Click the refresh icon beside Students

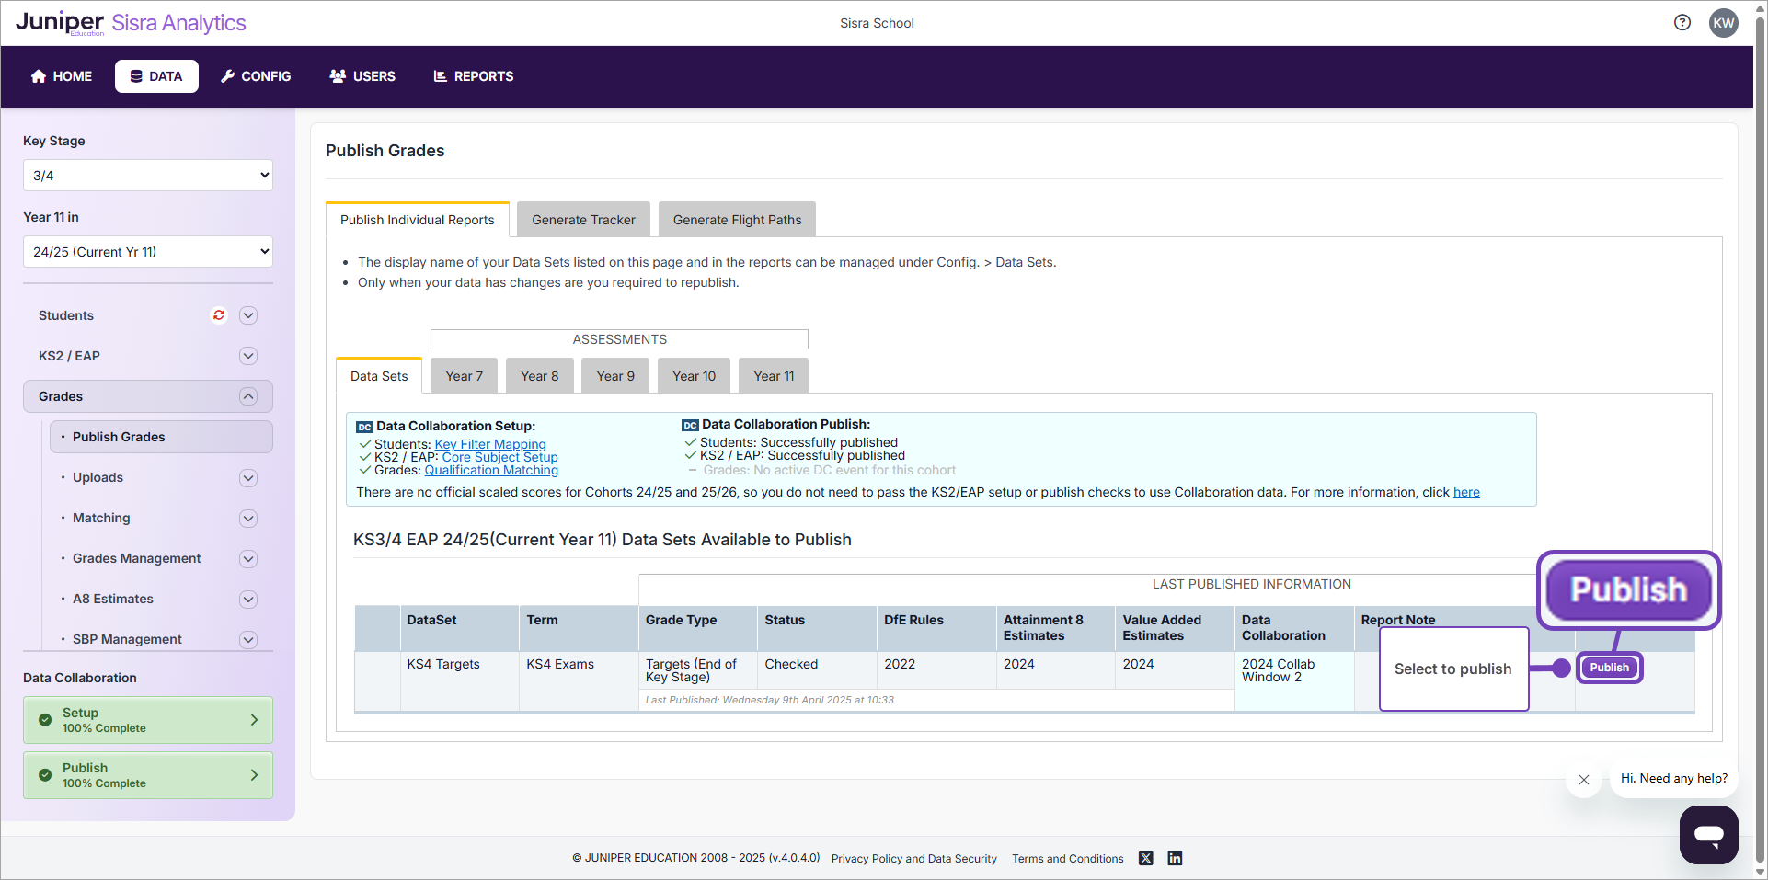(x=218, y=315)
